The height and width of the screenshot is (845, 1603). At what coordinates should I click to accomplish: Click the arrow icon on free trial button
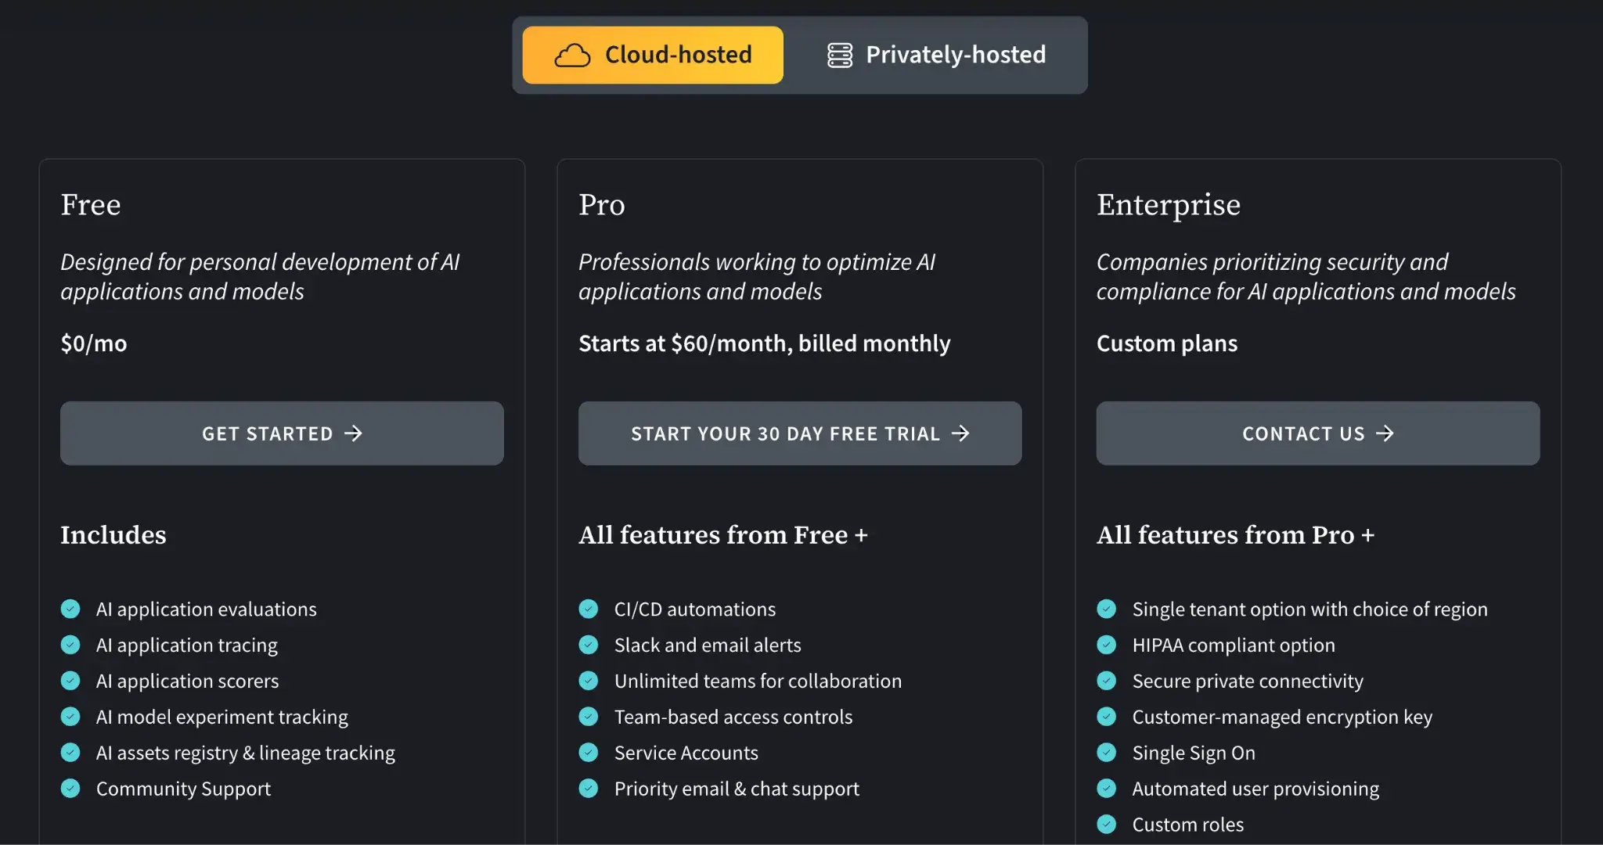960,433
